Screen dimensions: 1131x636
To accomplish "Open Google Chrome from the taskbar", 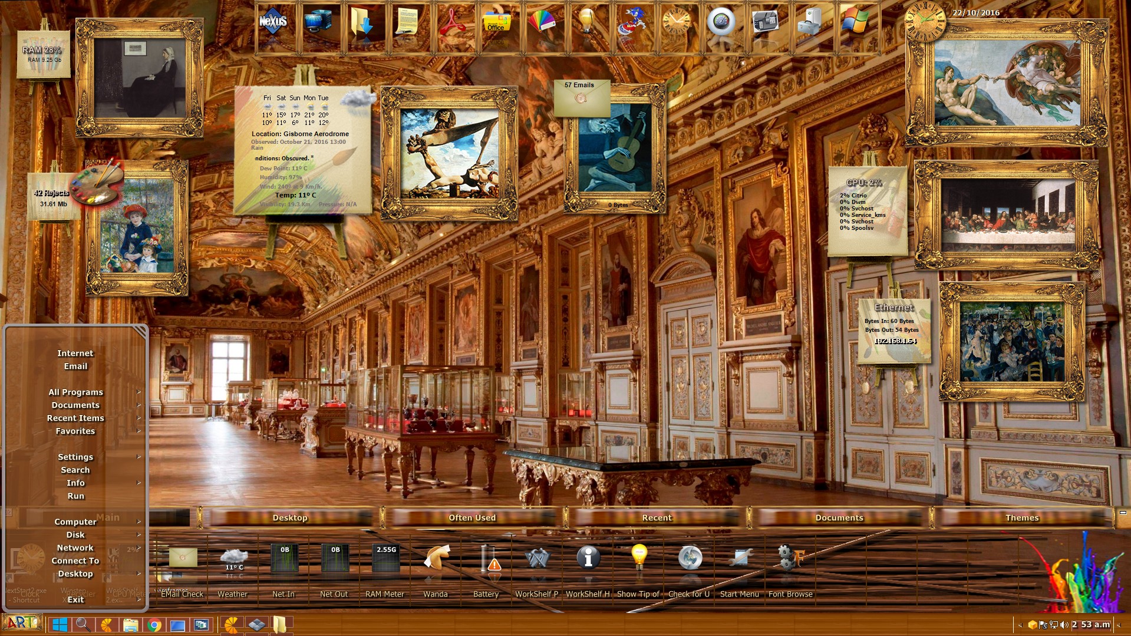I will point(154,625).
